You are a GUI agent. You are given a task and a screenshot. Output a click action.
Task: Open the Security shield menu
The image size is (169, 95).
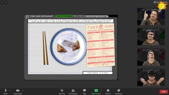62,92
